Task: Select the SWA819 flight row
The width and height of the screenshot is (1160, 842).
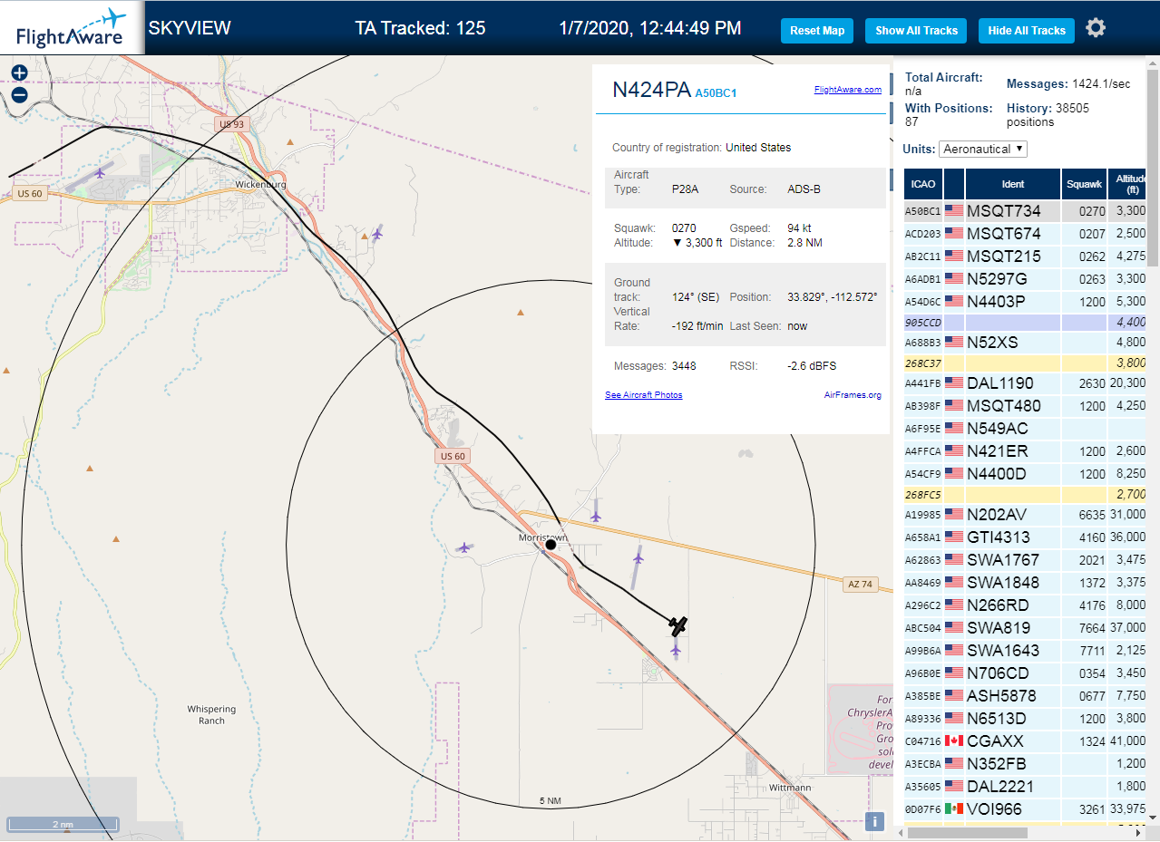Action: pyautogui.click(x=1025, y=628)
